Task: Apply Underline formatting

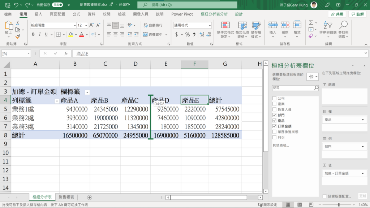Action: coord(46,34)
